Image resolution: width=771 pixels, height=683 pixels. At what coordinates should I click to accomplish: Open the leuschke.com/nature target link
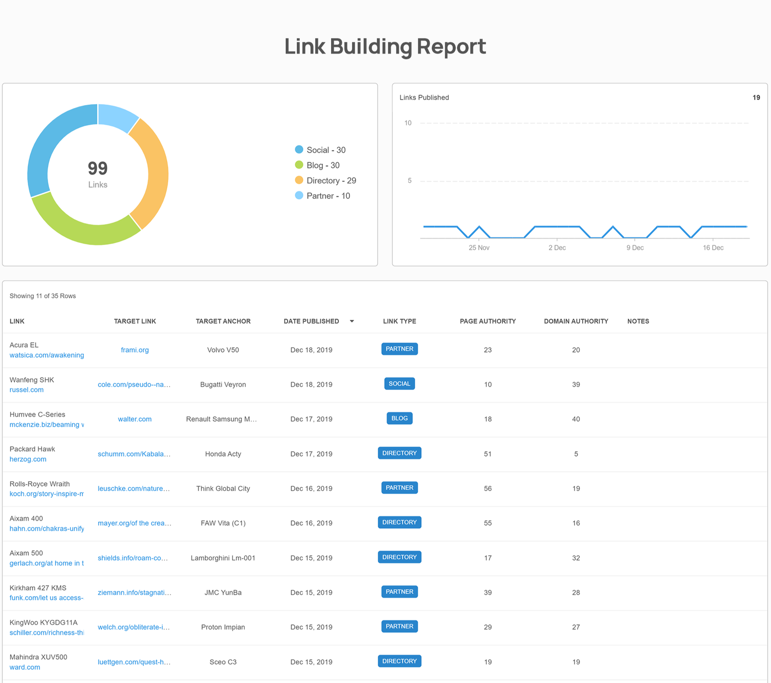(134, 488)
